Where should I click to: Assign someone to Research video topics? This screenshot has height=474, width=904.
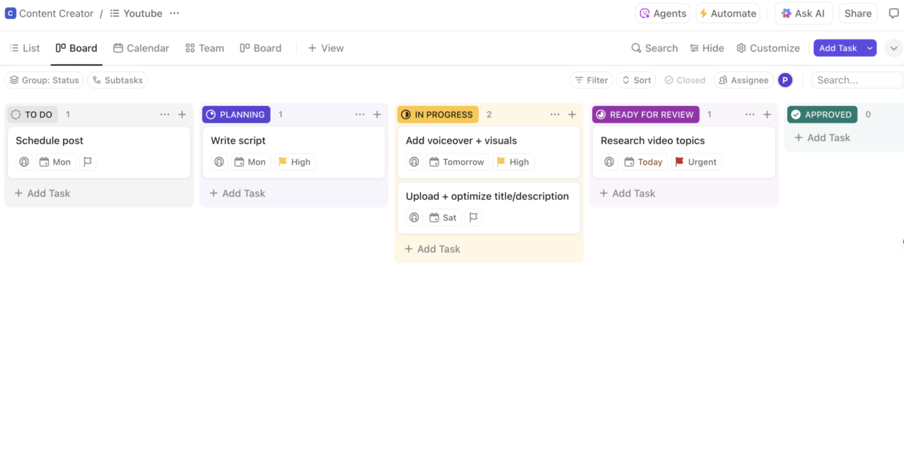point(609,162)
